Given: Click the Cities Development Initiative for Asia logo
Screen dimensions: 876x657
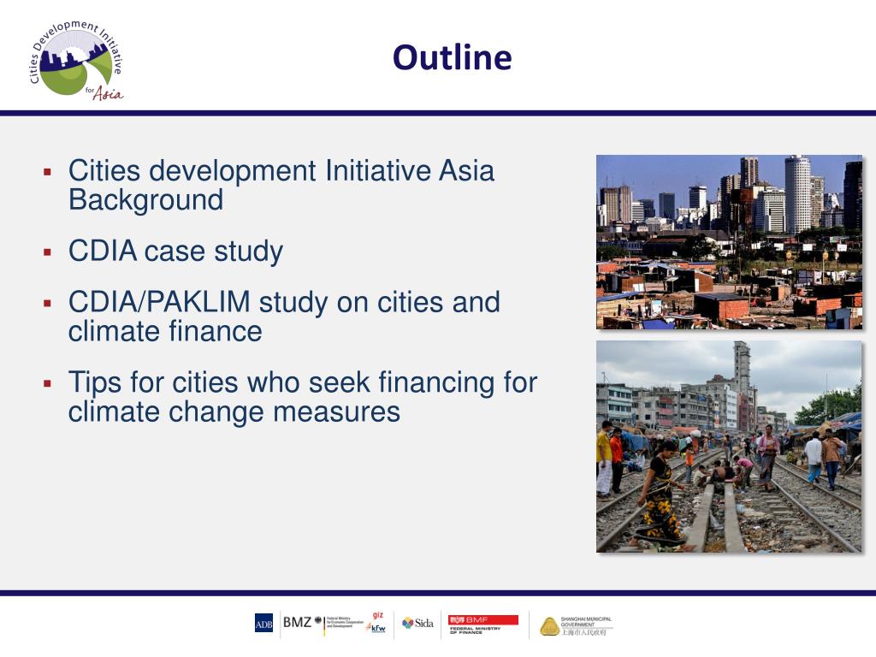Looking at the screenshot, I should (76, 61).
